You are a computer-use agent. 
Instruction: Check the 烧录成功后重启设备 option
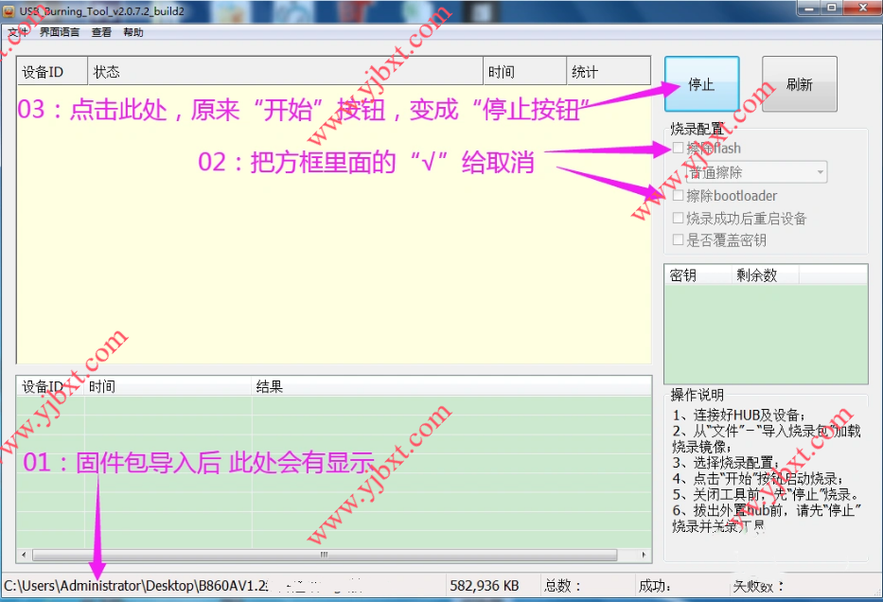pos(677,219)
